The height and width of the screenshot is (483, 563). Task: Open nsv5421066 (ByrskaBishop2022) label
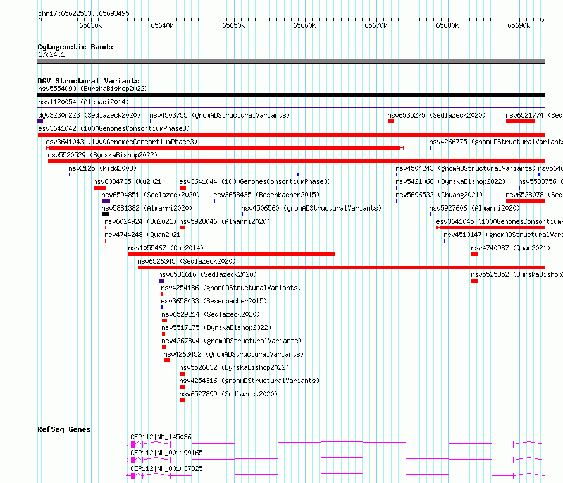click(450, 181)
